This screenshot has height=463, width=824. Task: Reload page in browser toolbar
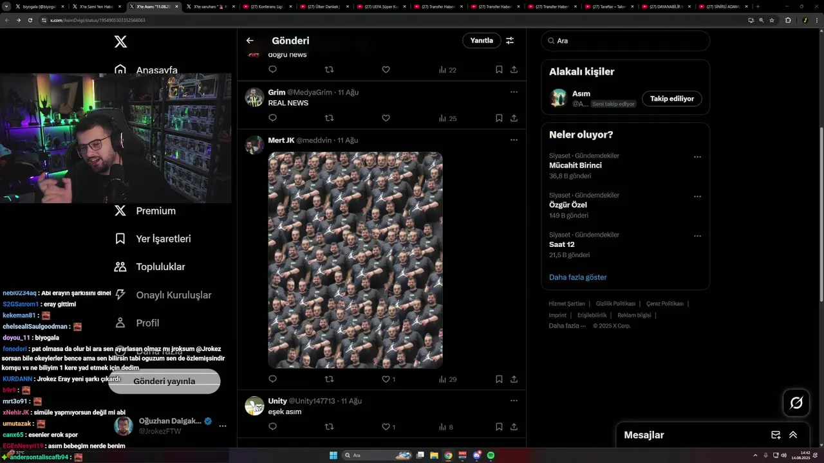30,20
